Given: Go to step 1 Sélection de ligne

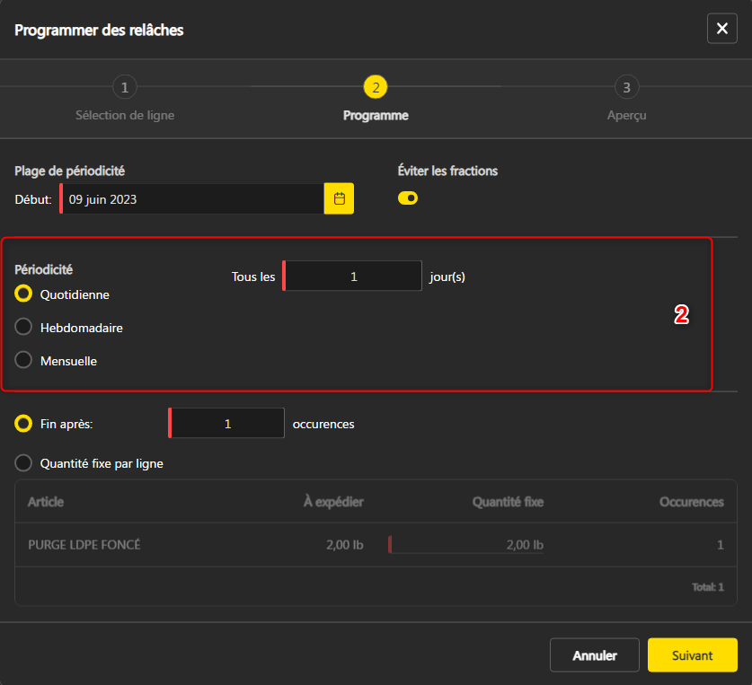Looking at the screenshot, I should click(x=125, y=87).
